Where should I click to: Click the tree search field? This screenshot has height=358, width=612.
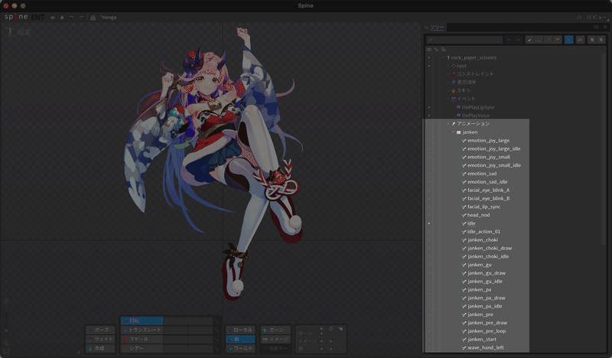(x=464, y=40)
